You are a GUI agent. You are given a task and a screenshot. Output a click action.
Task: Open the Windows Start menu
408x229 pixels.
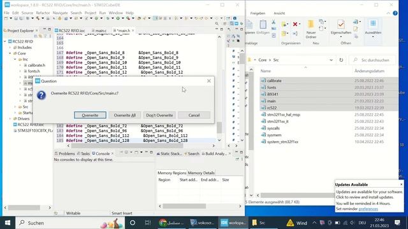pos(8,223)
